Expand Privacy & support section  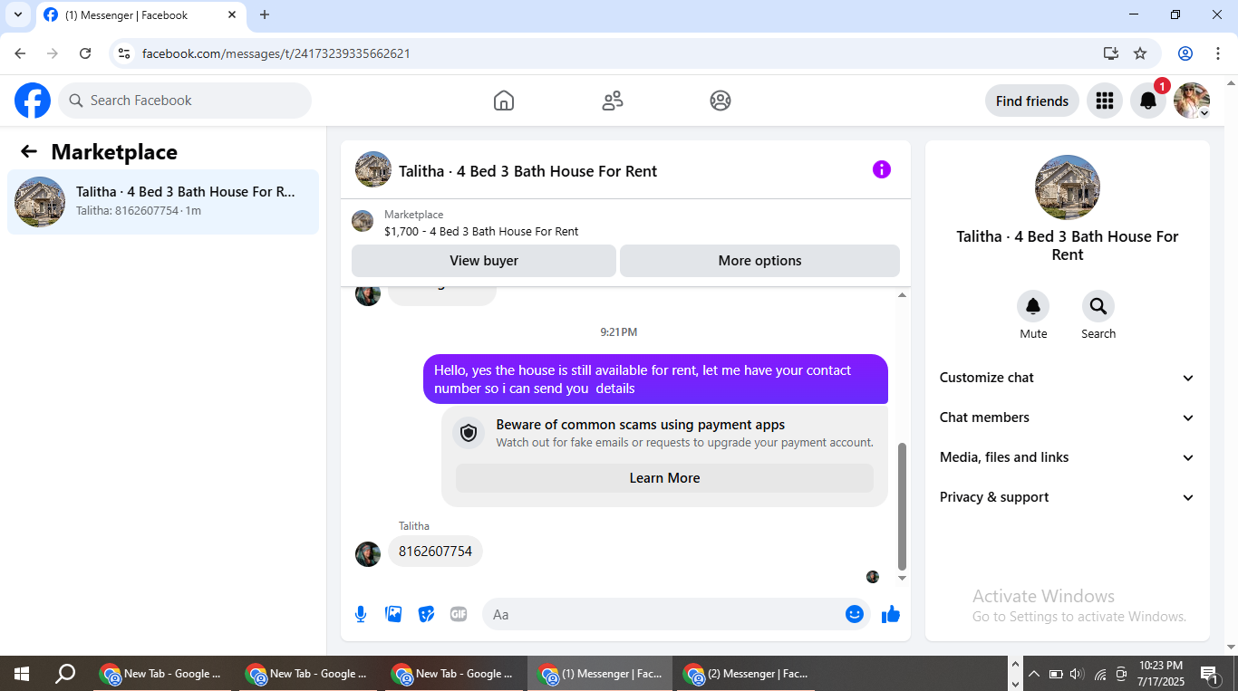(x=1068, y=497)
